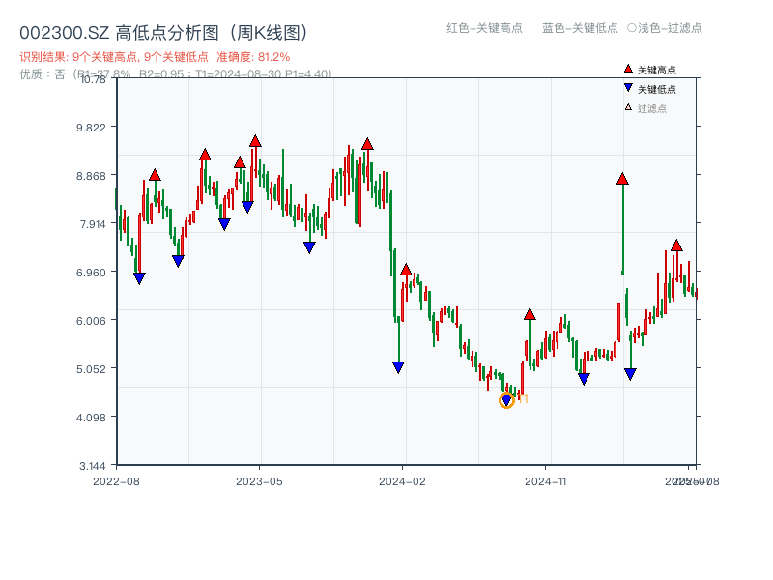Click the blue triangle marker under the 2024 bottom candle
The image size is (773, 580).
pyautogui.click(x=505, y=399)
